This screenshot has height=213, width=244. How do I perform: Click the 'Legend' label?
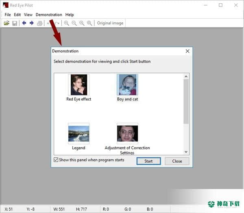coord(78,148)
